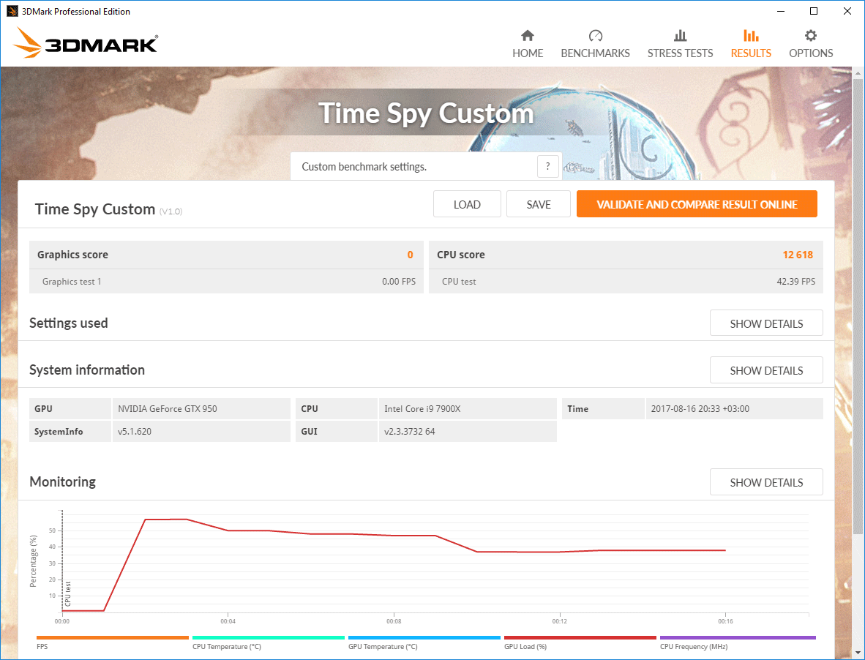Click the 00:16 tick on chart axis
This screenshot has height=660, width=865.
[725, 621]
